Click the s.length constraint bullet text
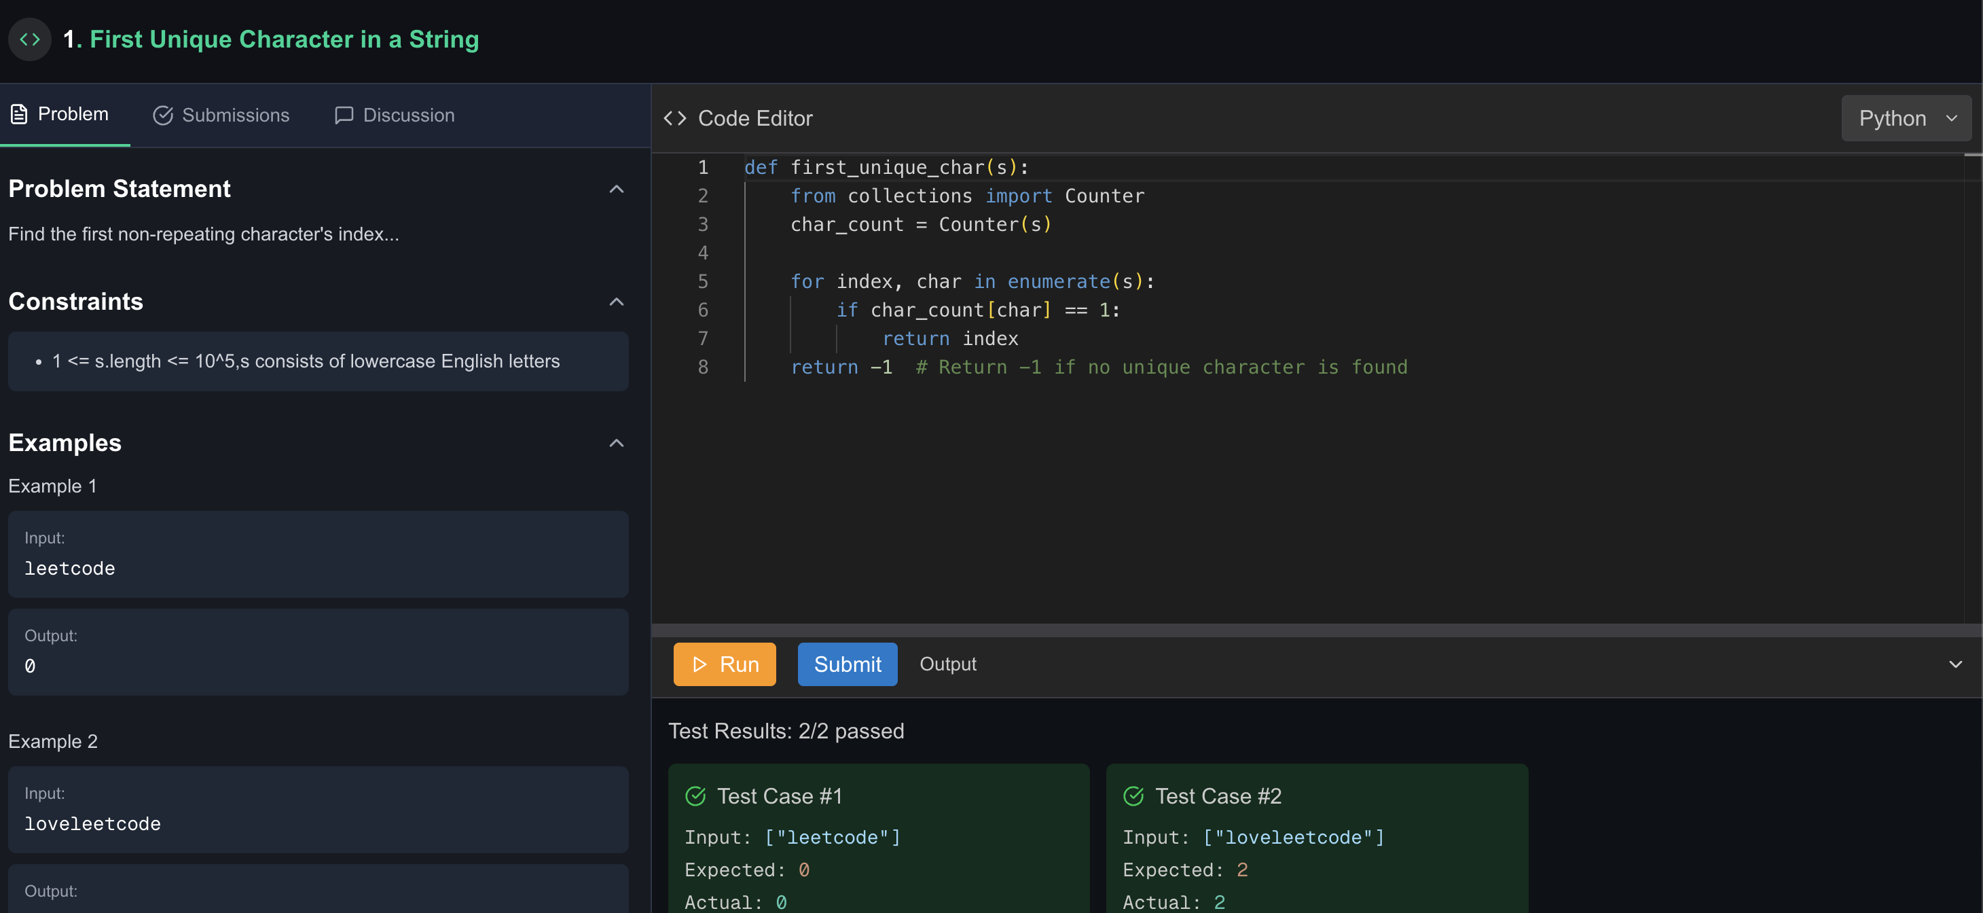 pyautogui.click(x=306, y=362)
